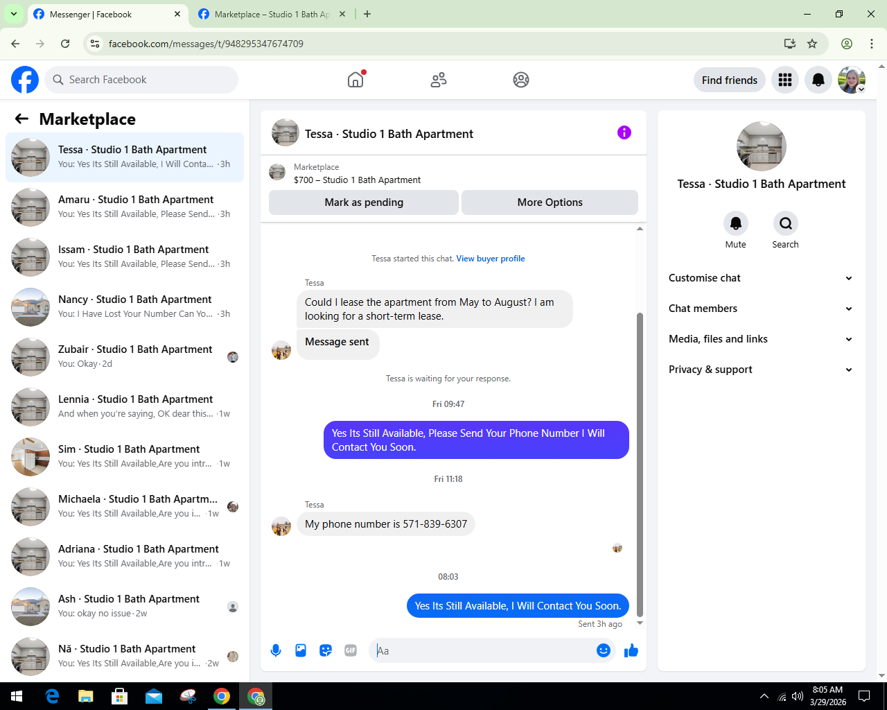Expand the Customise chat section
Screen dimensions: 887x710
[761, 278]
